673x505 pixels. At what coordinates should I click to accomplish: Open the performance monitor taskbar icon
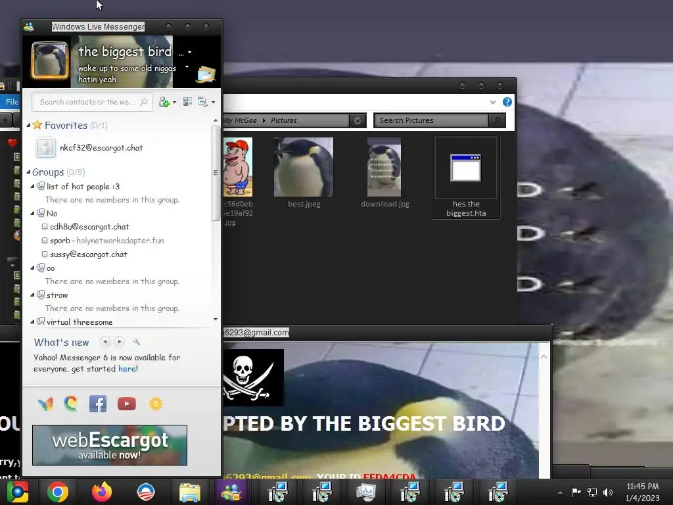point(366,492)
